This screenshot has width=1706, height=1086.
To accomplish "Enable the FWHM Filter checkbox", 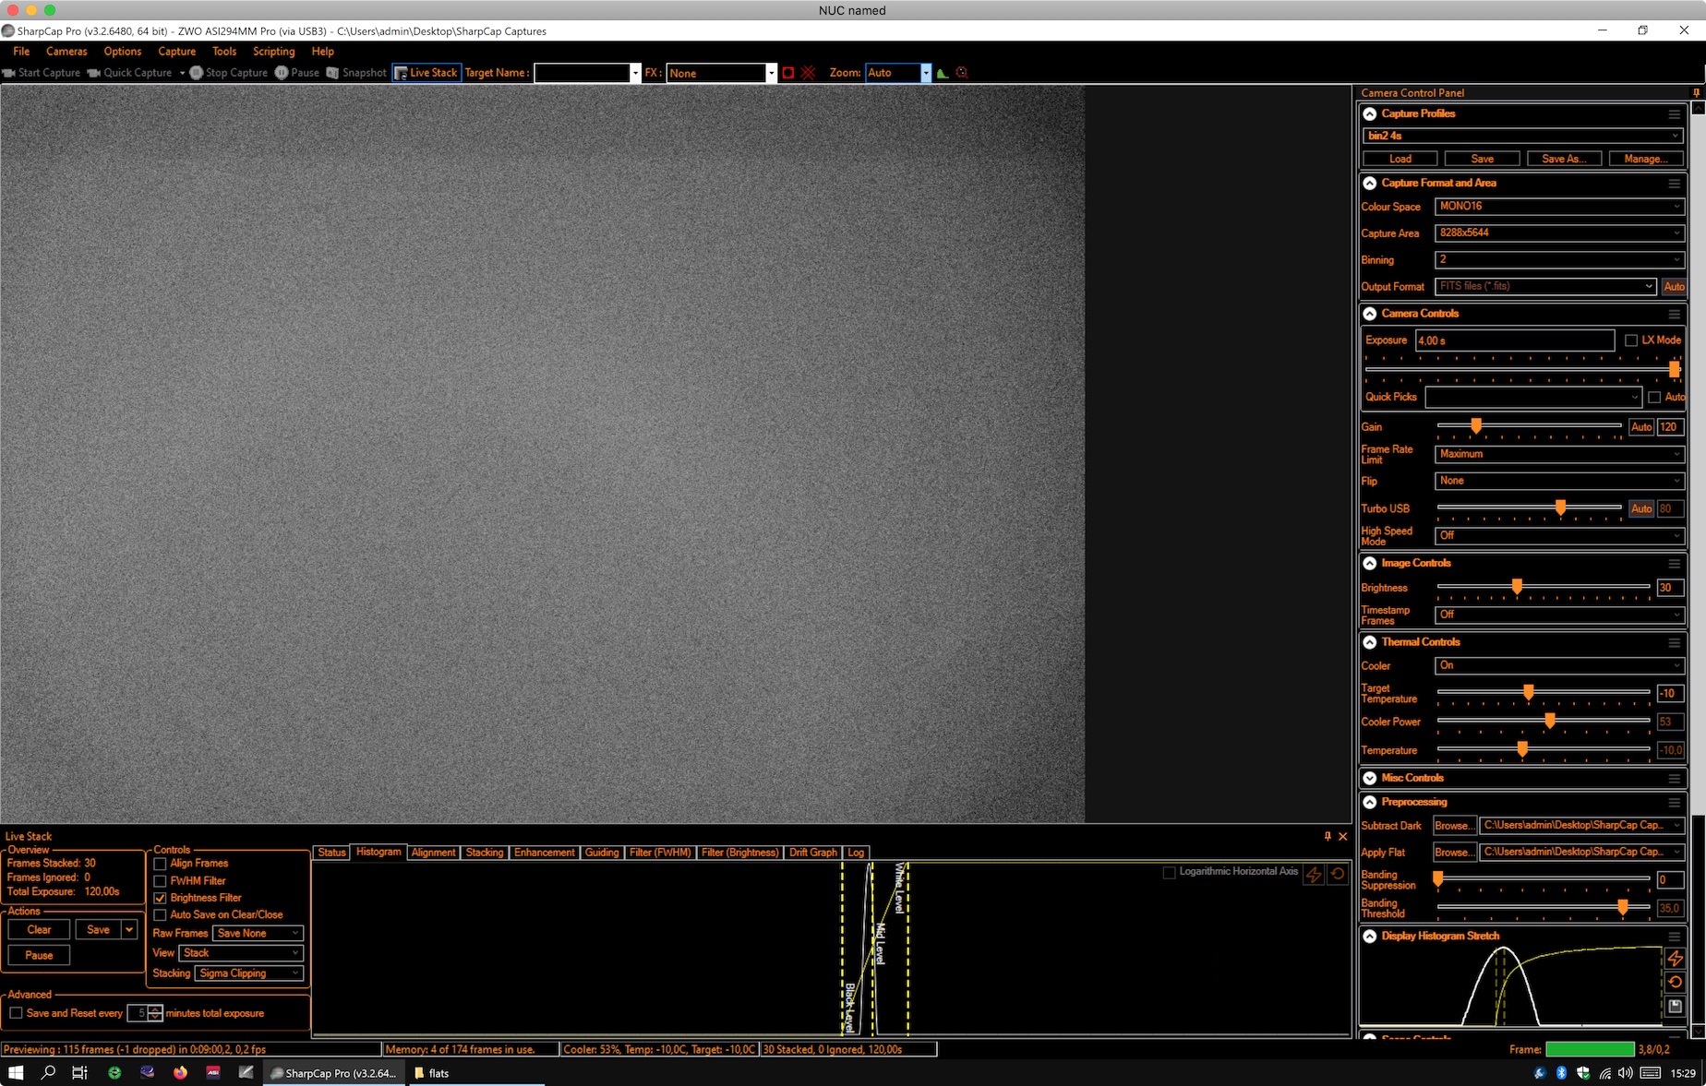I will coord(160,881).
